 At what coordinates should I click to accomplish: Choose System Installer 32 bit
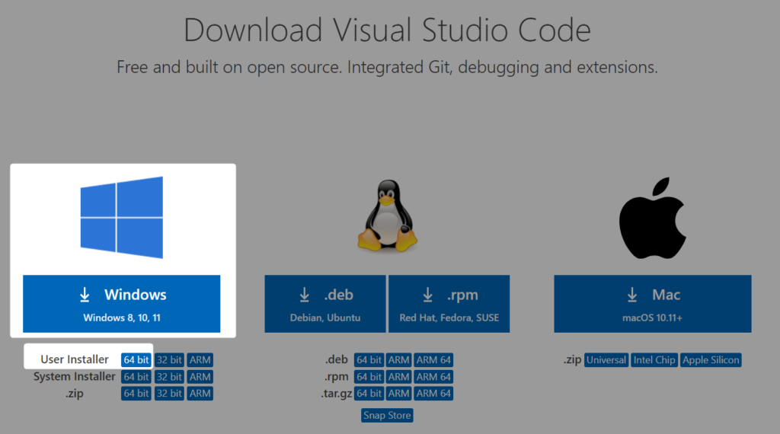pyautogui.click(x=169, y=377)
